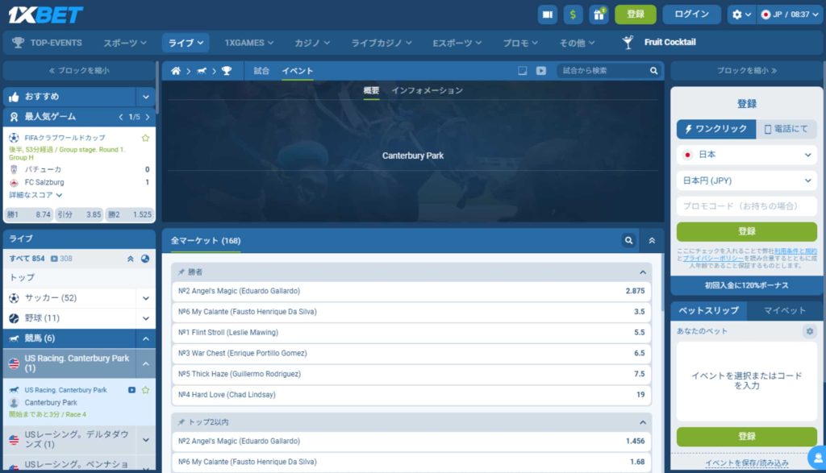This screenshot has width=826, height=473.
Task: Open the カジノ menu
Action: pyautogui.click(x=312, y=43)
